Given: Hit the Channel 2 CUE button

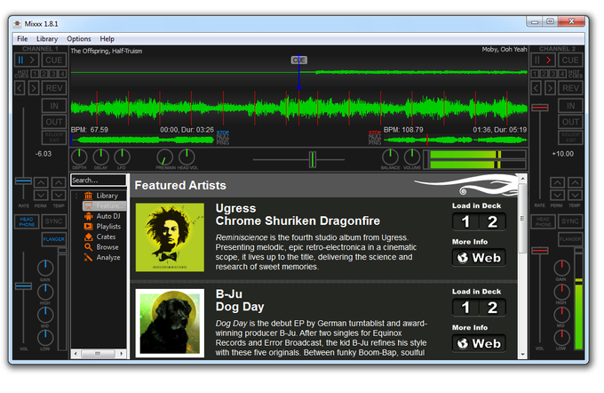Looking at the screenshot, I should (x=570, y=60).
